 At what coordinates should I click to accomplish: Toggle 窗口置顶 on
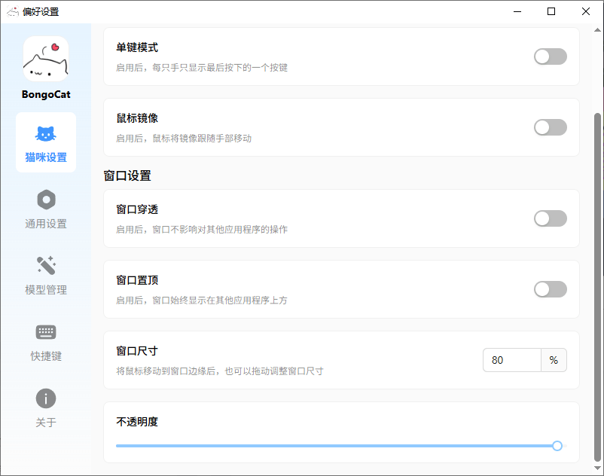(551, 289)
